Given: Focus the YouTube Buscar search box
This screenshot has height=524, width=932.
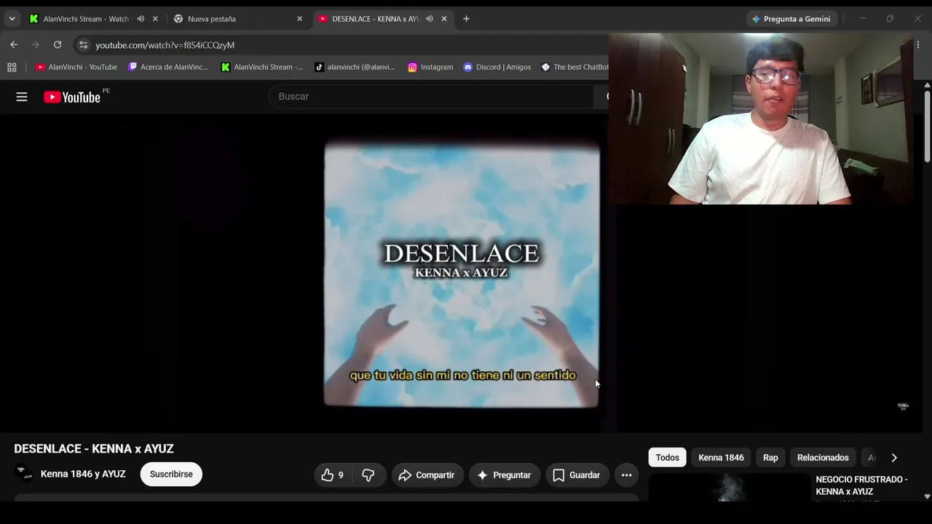Looking at the screenshot, I should (433, 96).
